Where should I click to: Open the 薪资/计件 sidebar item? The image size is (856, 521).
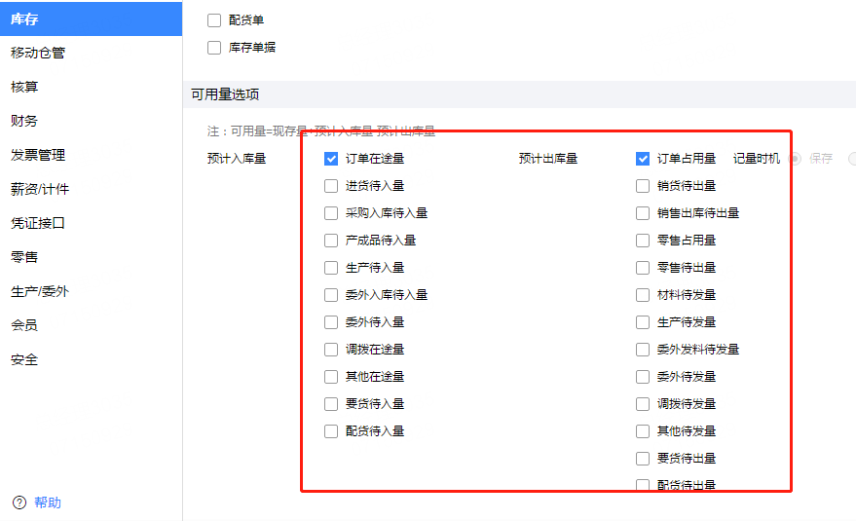click(x=92, y=189)
